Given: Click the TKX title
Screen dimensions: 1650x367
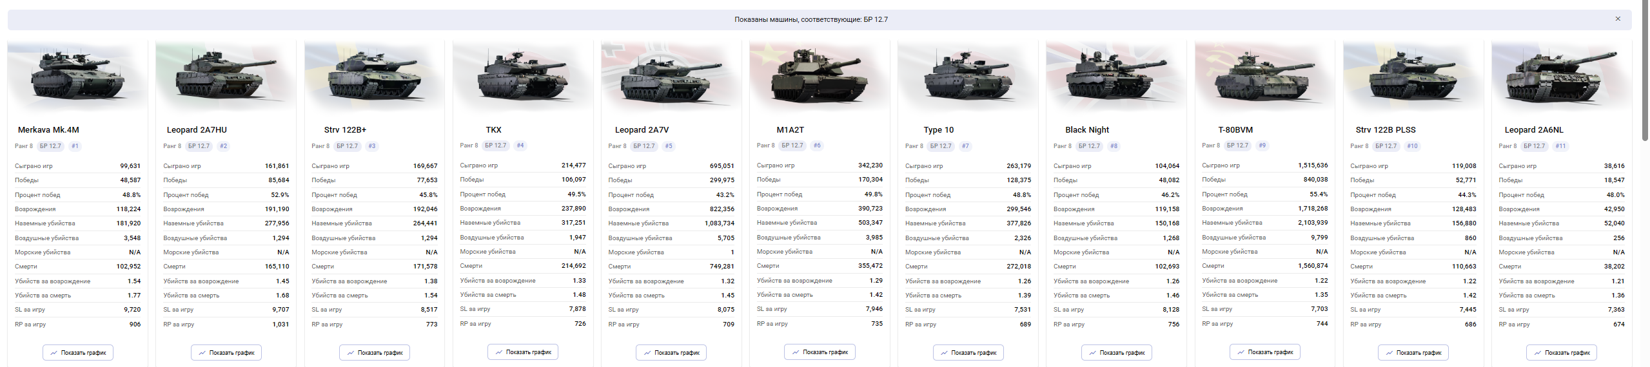Looking at the screenshot, I should pyautogui.click(x=493, y=130).
